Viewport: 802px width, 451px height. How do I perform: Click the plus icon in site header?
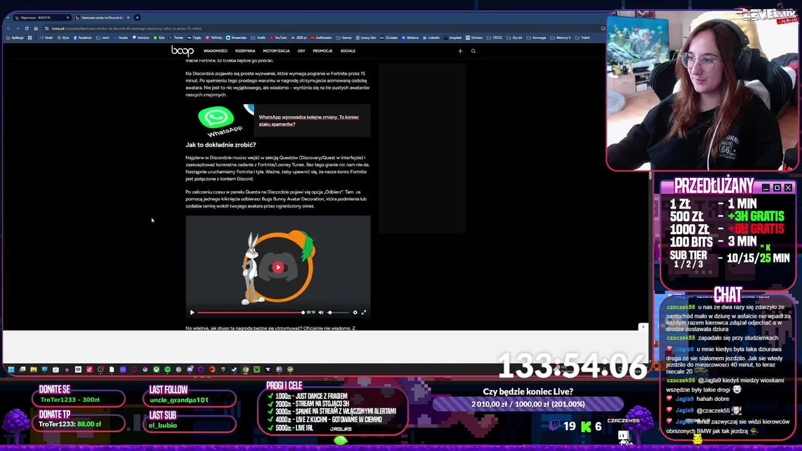click(x=460, y=51)
